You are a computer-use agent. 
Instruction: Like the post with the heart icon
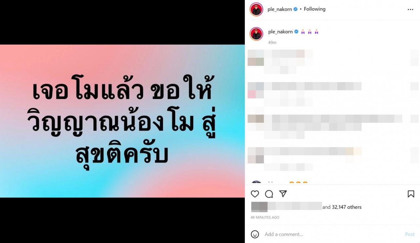coord(255,194)
